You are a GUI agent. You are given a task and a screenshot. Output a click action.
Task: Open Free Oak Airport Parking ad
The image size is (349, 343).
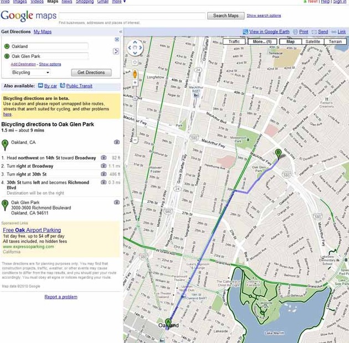point(32,230)
